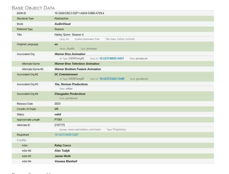Select actor Alan Tudyk
The width and height of the screenshot is (229, 174).
[62, 151]
